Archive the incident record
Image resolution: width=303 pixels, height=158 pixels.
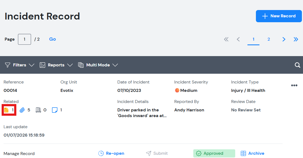252,153
